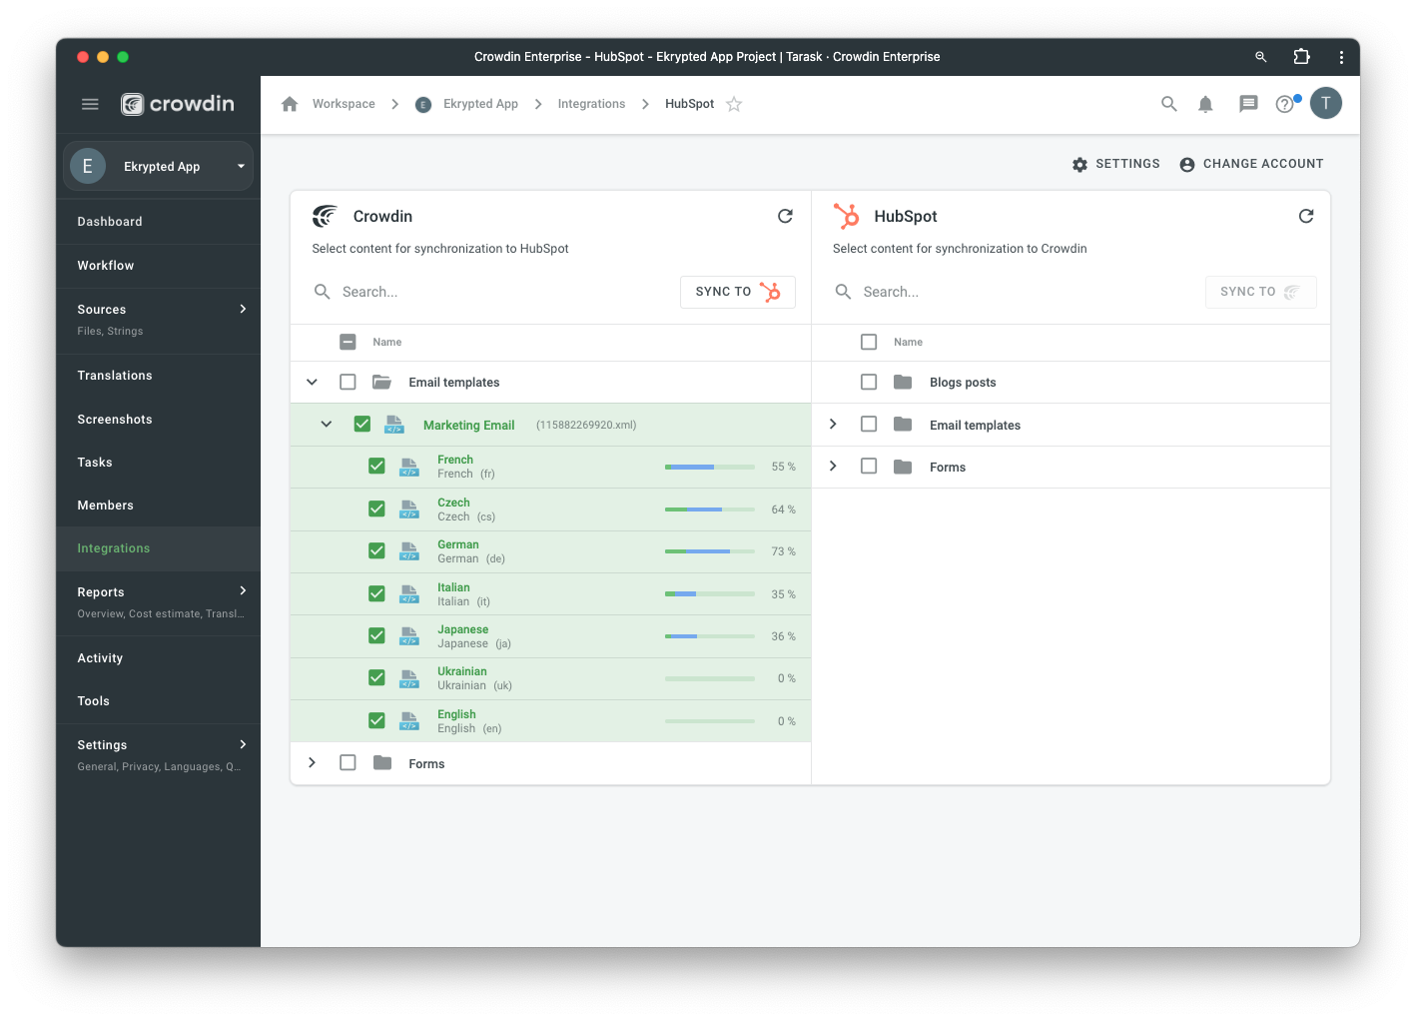The width and height of the screenshot is (1416, 1021).
Task: Check HubSpot select-all Name checkbox
Action: coord(869,342)
